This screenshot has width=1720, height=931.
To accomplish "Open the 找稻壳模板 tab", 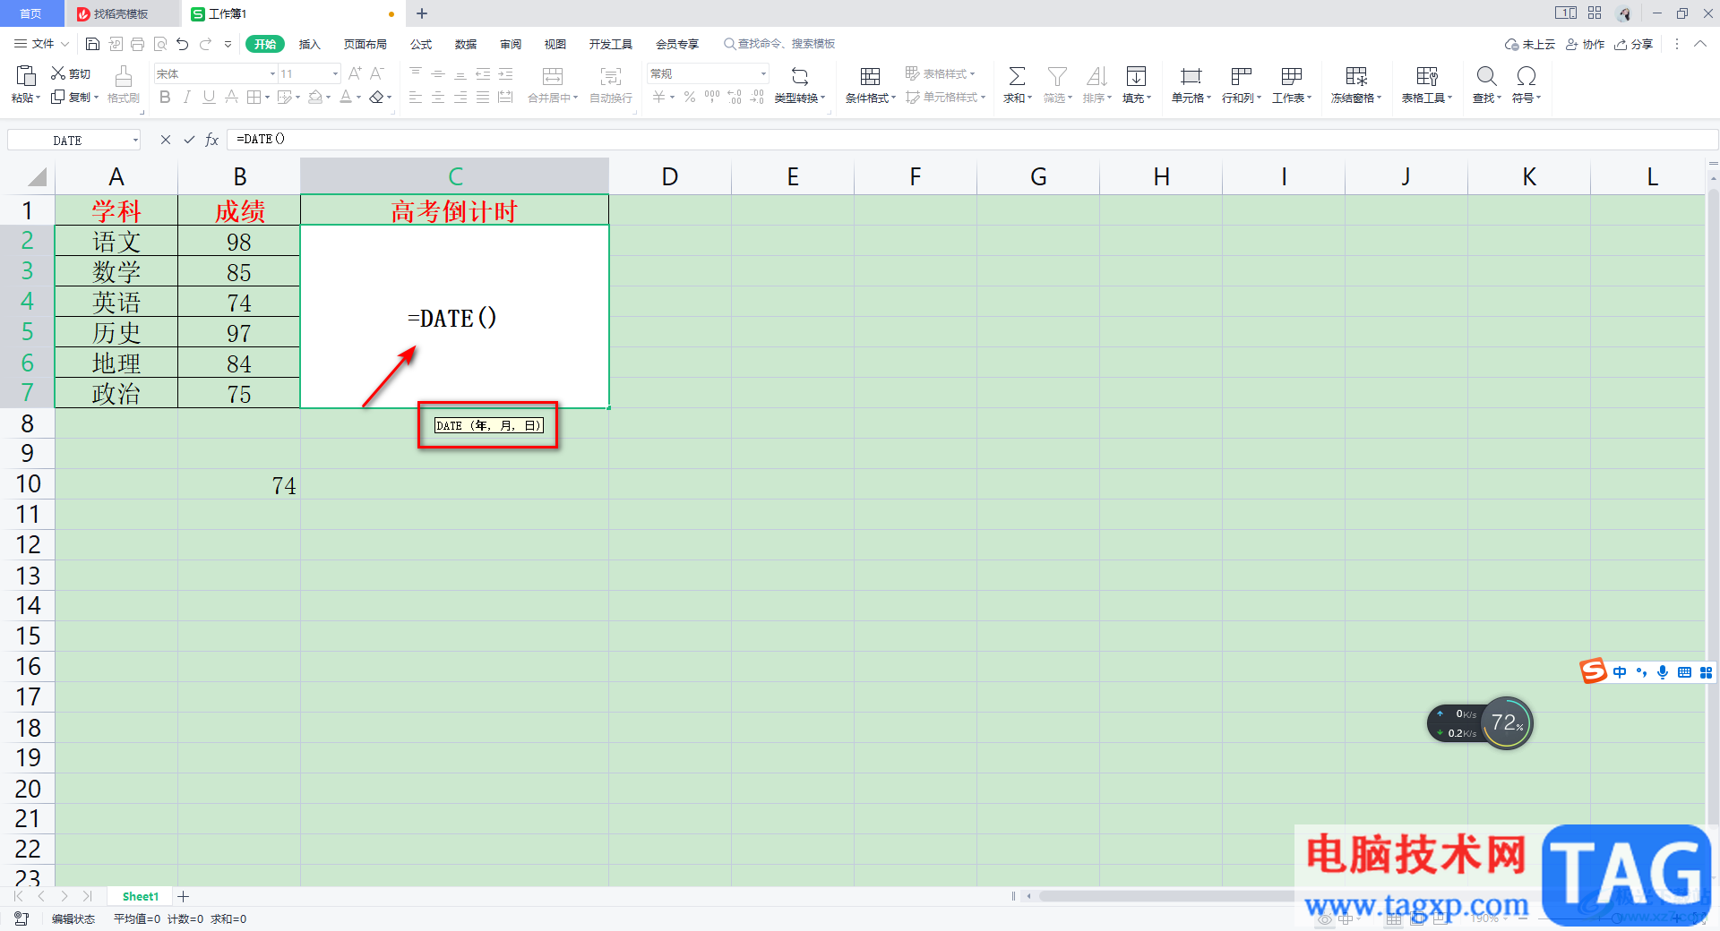I will [x=122, y=13].
